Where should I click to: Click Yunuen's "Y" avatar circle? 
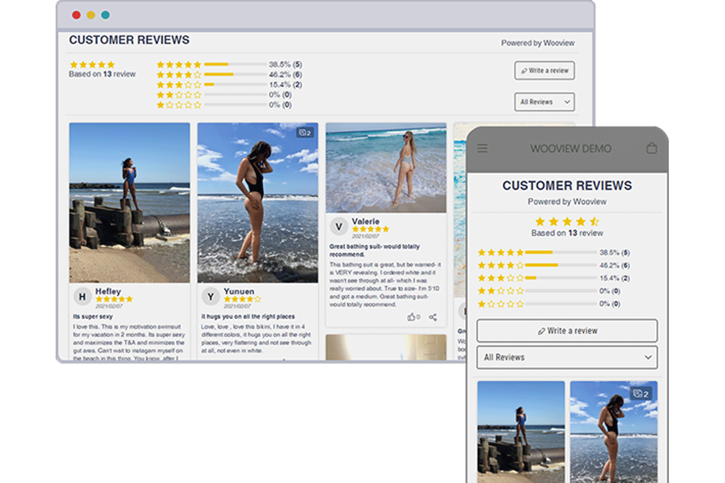[210, 296]
